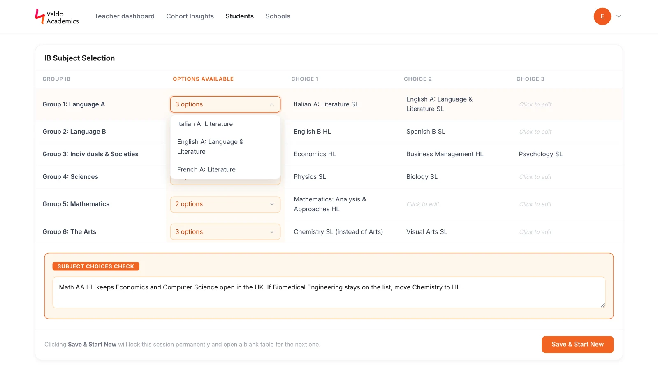658x370 pixels.
Task: Select Visual Arts SL cell
Action: pyautogui.click(x=427, y=232)
